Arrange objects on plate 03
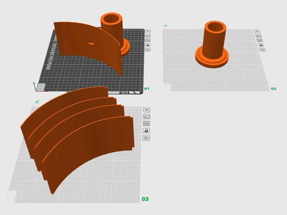This screenshot has height=215, width=287. [x=146, y=123]
